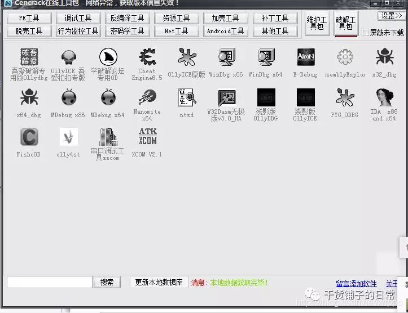Switch to PE工具 category
Screen dimensions: 408x313
pyautogui.click(x=29, y=18)
